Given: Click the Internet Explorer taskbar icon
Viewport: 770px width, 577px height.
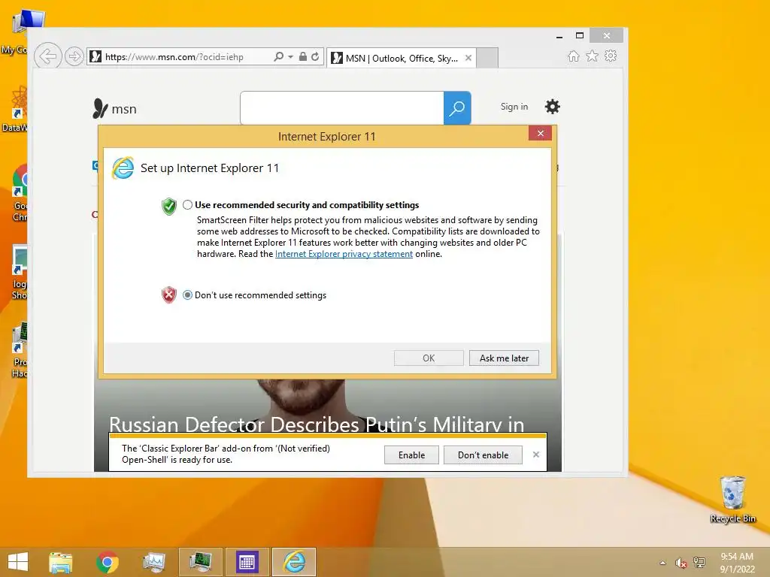Looking at the screenshot, I should point(294,562).
